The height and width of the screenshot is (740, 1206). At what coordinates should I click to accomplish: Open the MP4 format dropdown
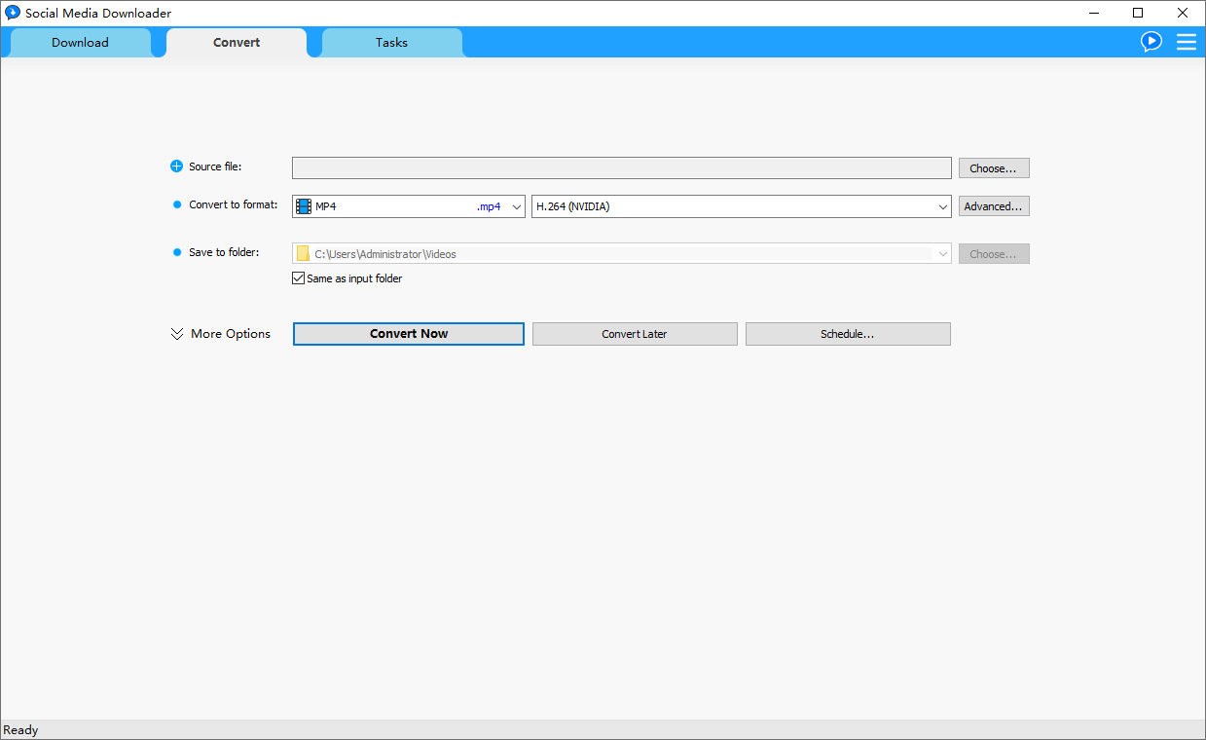pos(517,206)
